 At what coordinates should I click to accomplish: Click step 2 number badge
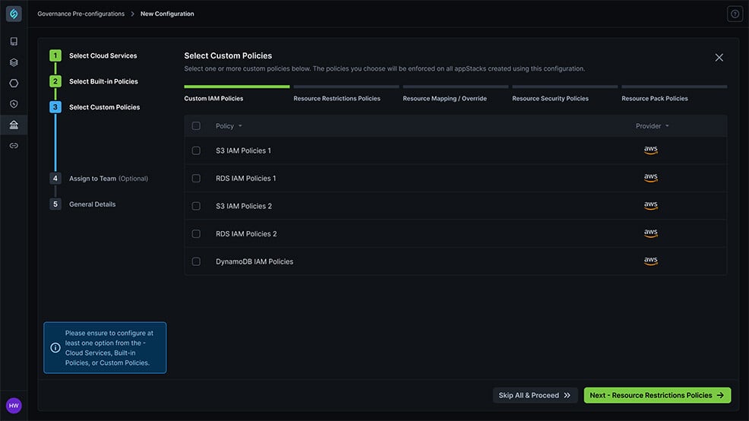(x=55, y=81)
